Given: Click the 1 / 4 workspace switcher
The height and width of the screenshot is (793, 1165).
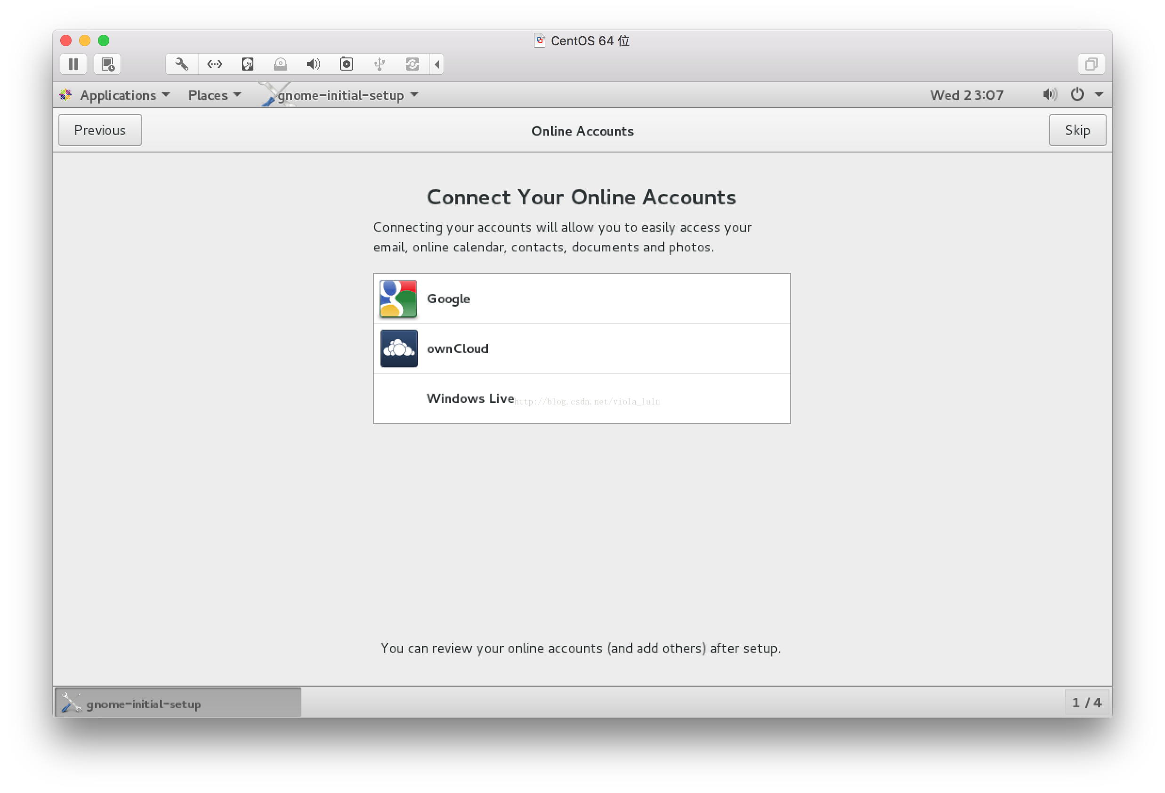Looking at the screenshot, I should [1087, 703].
